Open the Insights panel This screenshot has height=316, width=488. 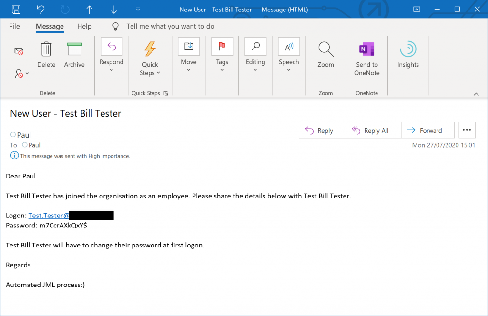click(408, 49)
